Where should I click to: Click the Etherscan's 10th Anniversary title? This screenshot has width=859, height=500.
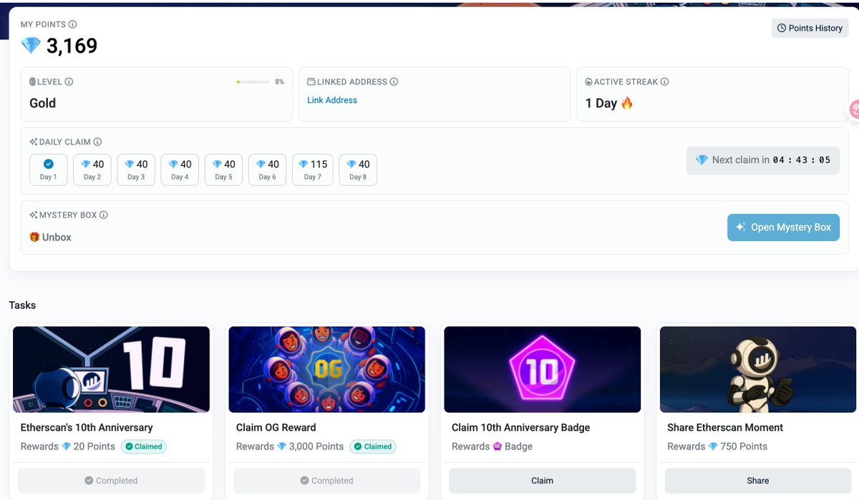click(87, 427)
